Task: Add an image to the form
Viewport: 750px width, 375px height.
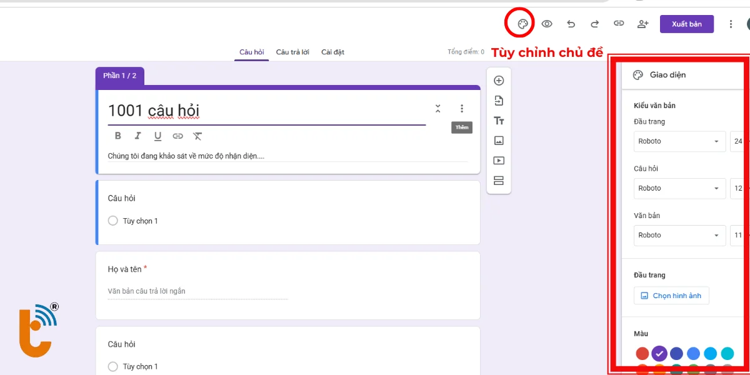Action: pyautogui.click(x=499, y=141)
